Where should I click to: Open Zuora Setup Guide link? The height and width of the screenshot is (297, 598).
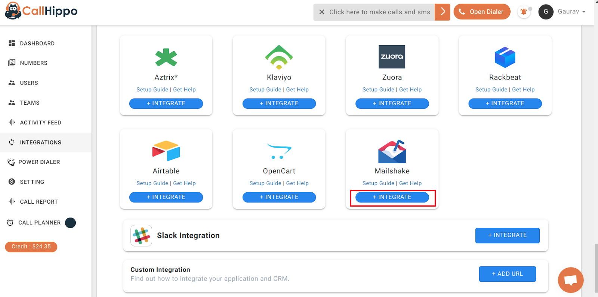point(378,90)
